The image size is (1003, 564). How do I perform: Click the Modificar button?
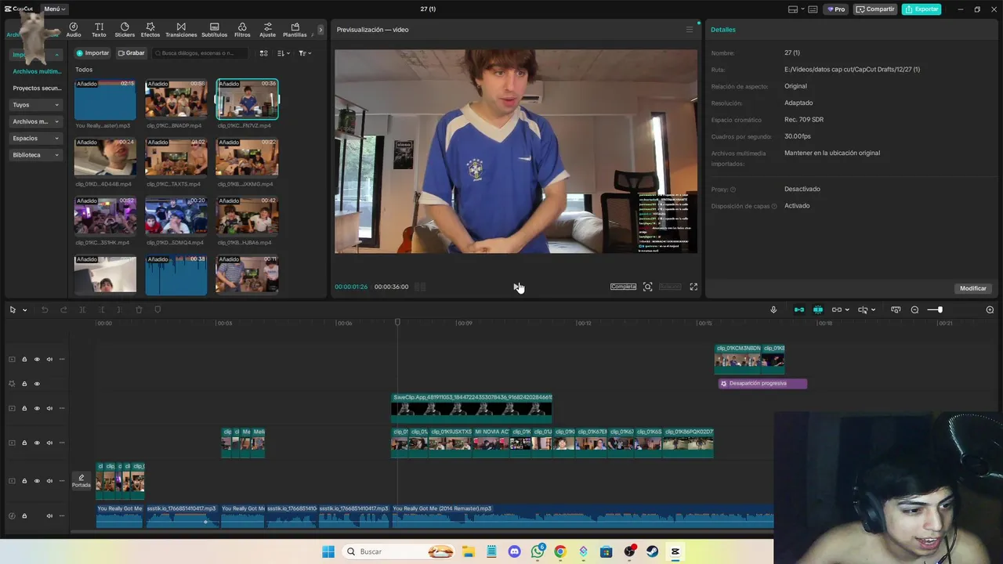(x=973, y=288)
